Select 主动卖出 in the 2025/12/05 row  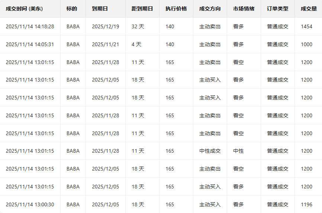(x=210, y=169)
